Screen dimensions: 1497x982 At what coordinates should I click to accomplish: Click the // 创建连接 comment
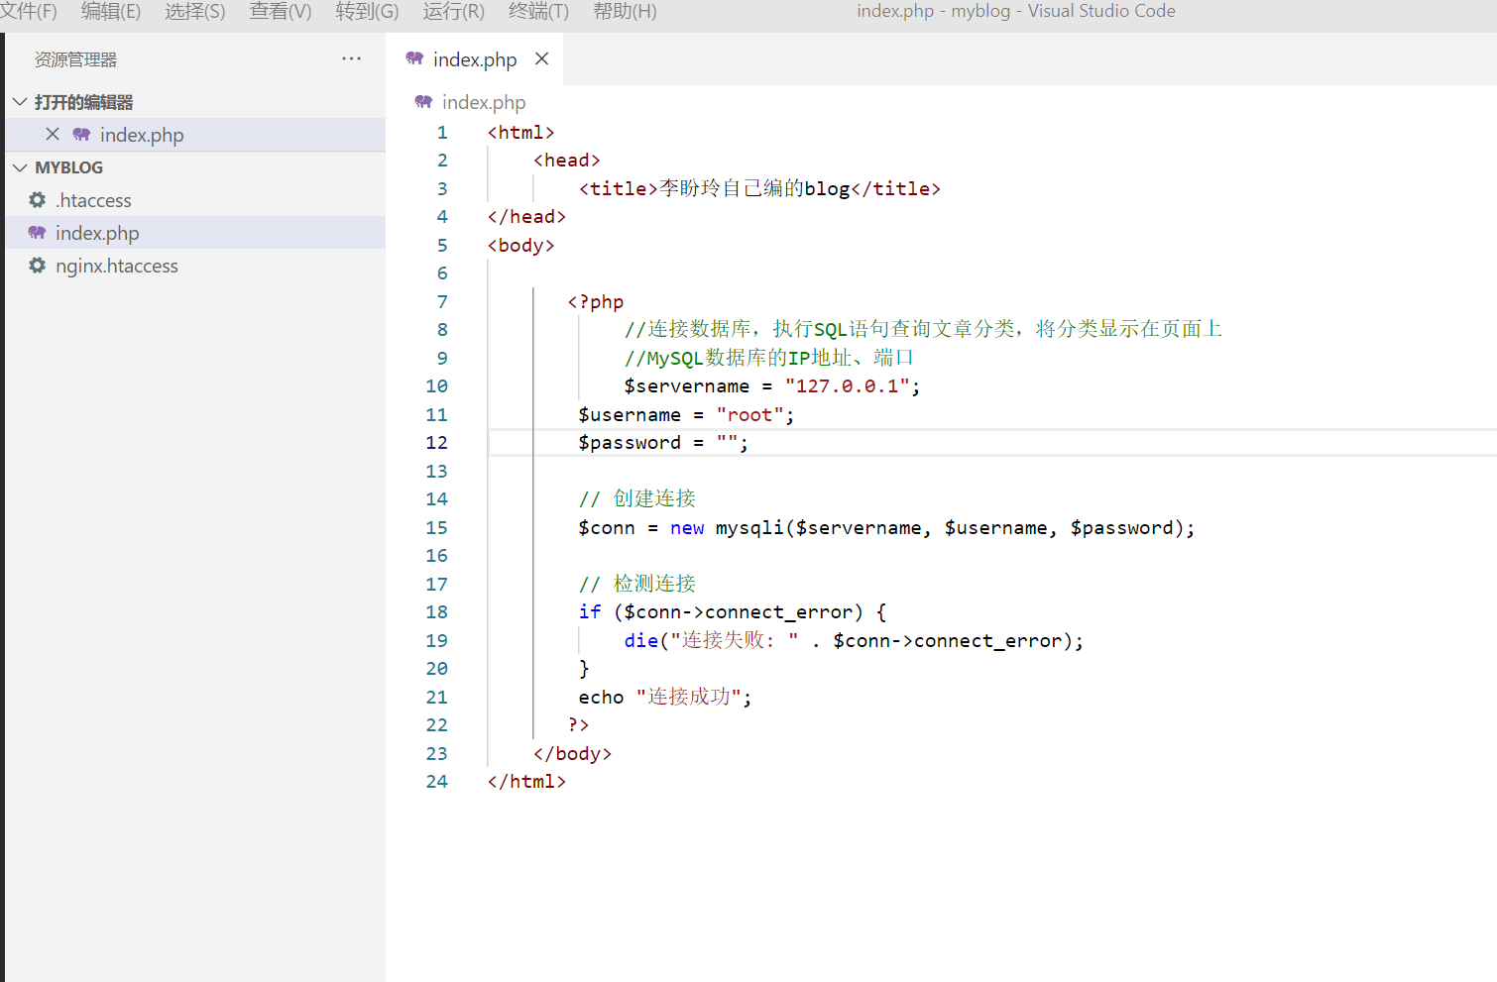637,498
